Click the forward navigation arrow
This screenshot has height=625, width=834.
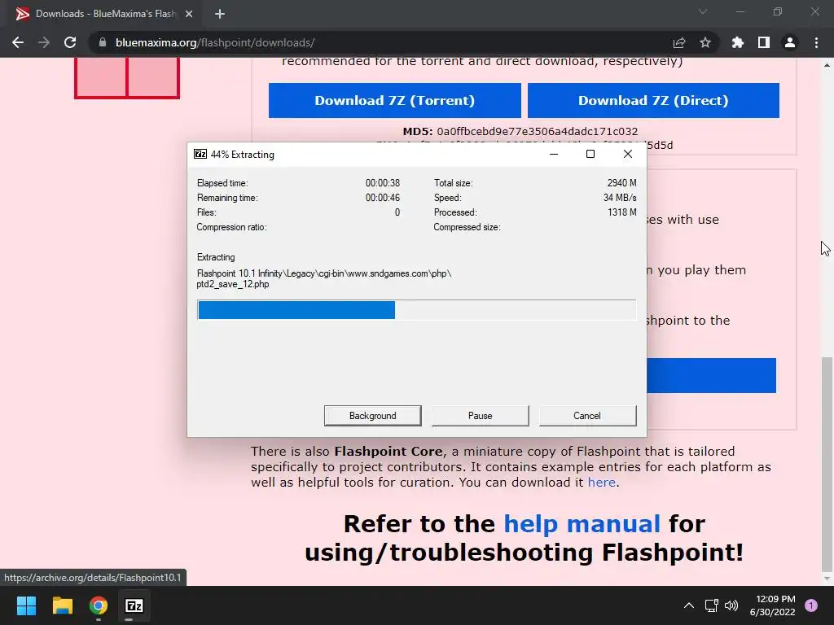click(x=44, y=42)
